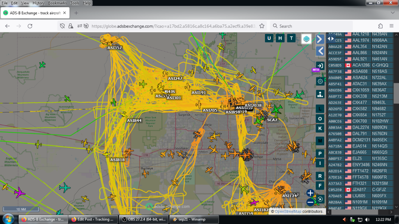Toggle the U map filter button

click(x=269, y=38)
